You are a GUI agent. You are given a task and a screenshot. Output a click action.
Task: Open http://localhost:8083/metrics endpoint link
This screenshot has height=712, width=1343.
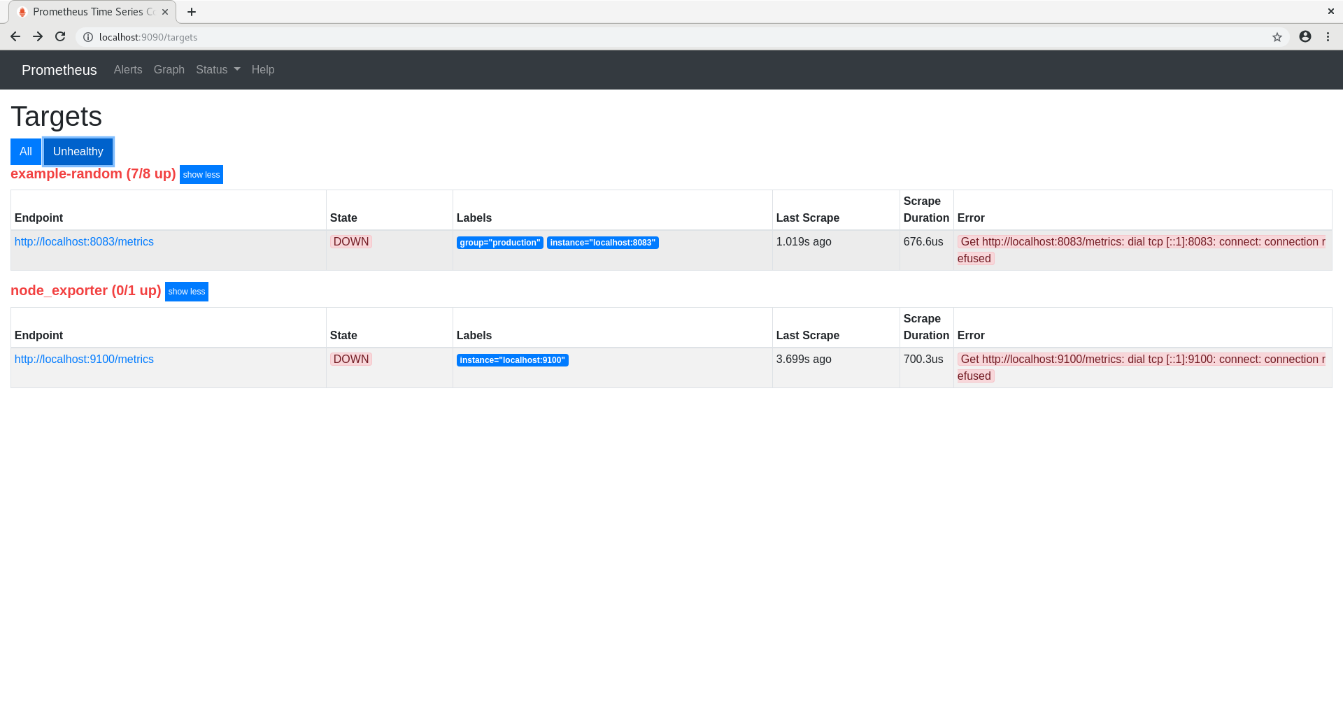(84, 242)
